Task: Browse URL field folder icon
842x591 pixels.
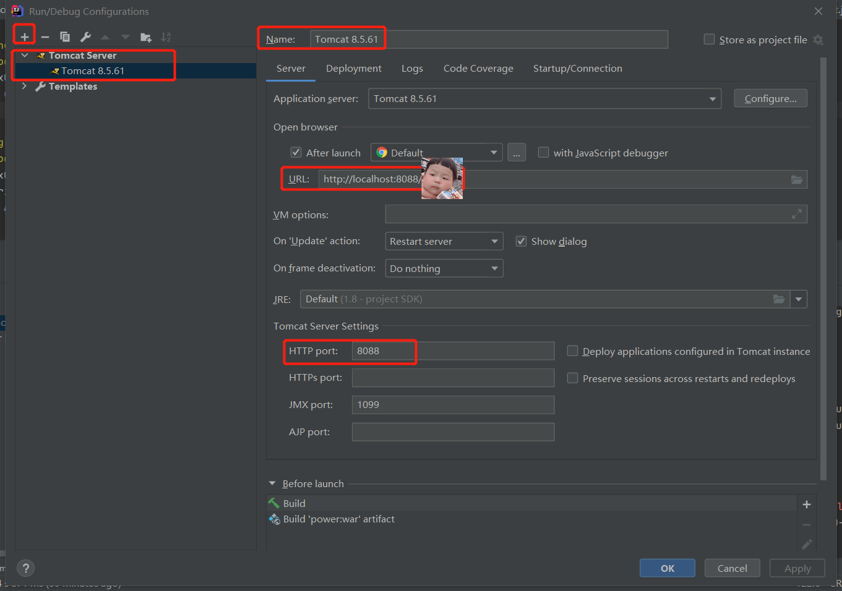Action: pos(797,179)
